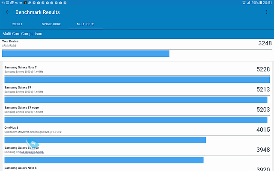Viewport: 274px width, 171px height.
Task: Tap the score bar below 5213
Action: tap(136, 100)
